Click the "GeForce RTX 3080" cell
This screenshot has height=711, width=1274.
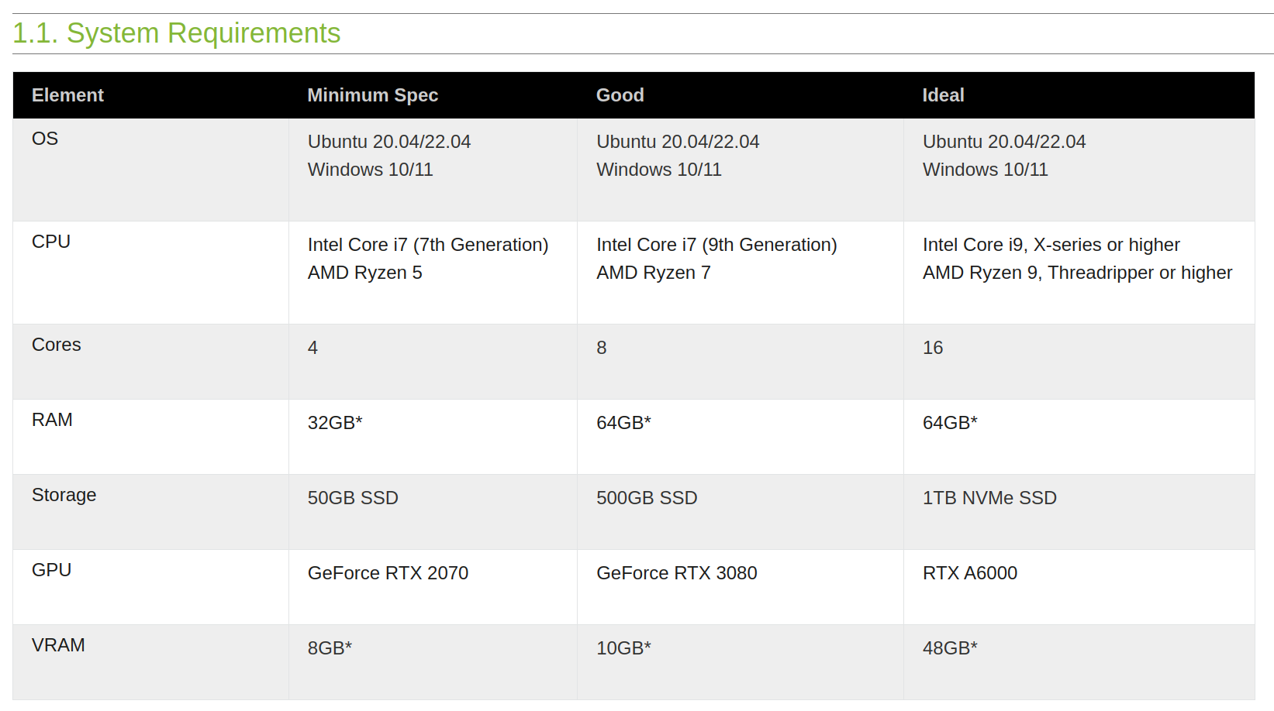(x=676, y=573)
